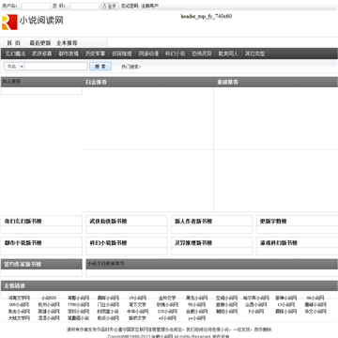
Task: Open the 武侠修真 category
Action: click(42, 54)
